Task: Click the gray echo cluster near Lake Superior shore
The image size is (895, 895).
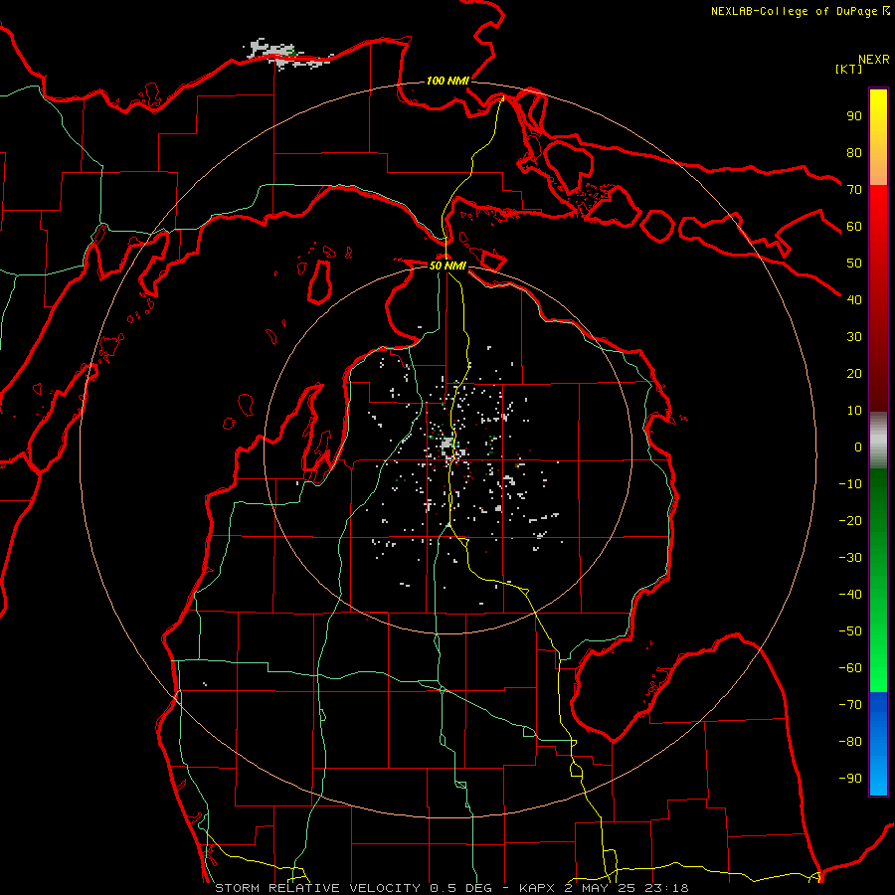Action: [x=287, y=55]
